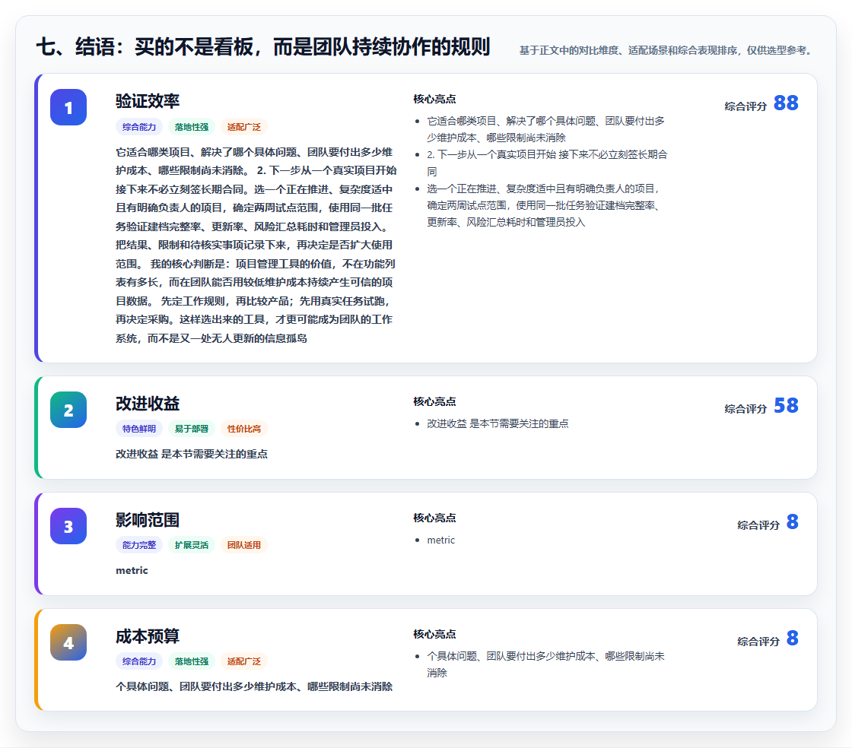Select the 验证效率 card title
This screenshot has width=852, height=748.
pyautogui.click(x=148, y=101)
